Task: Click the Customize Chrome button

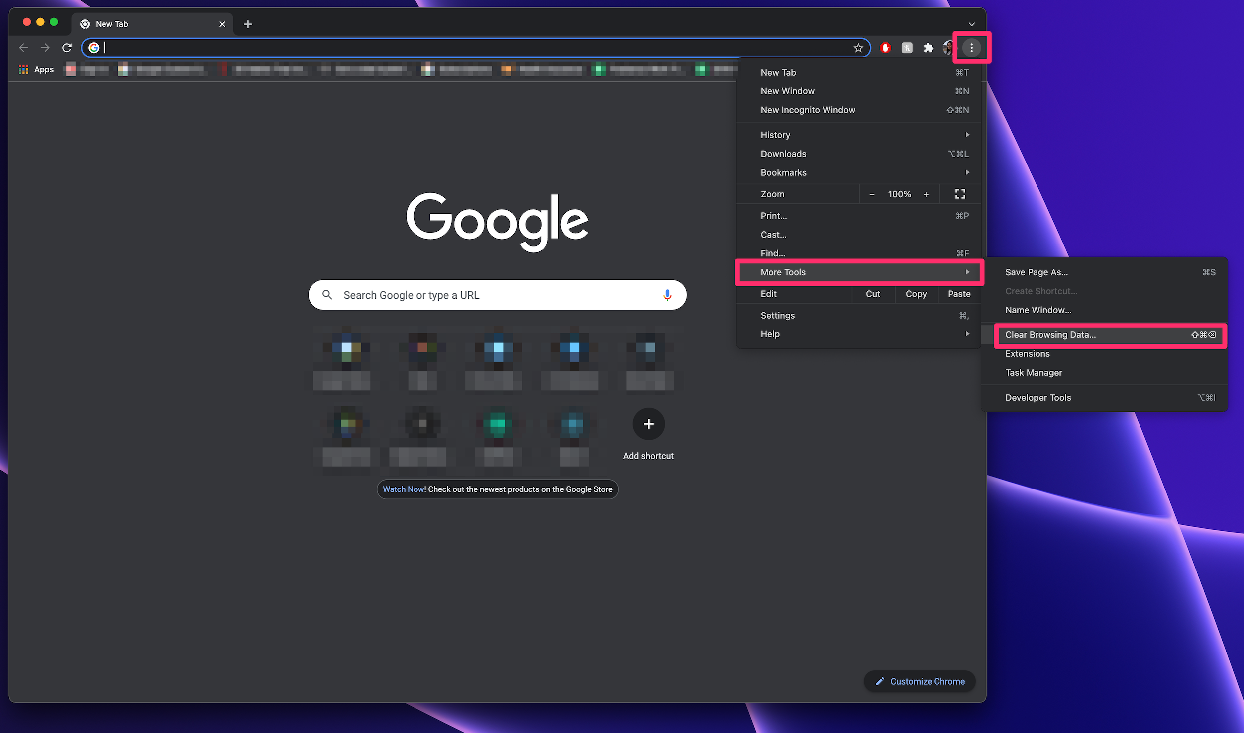Action: 920,681
